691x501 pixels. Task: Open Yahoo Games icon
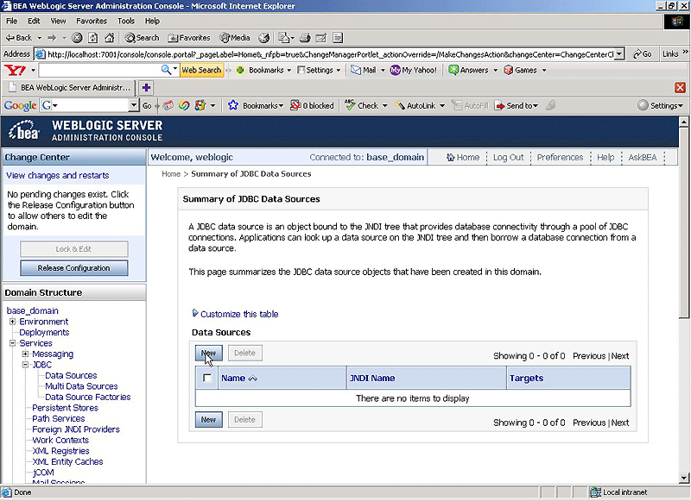coord(509,70)
